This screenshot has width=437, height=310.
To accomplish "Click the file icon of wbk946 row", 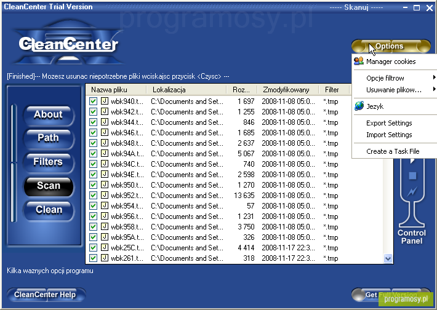I will point(105,132).
